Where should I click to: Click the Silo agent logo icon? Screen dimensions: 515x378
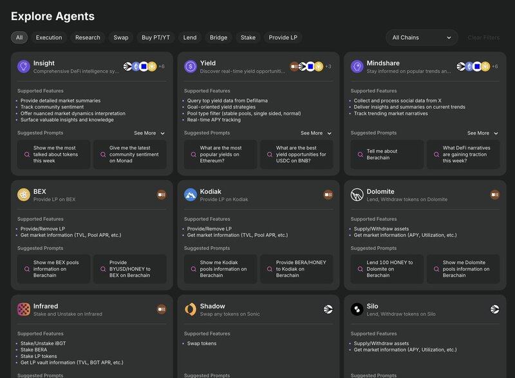click(x=357, y=309)
